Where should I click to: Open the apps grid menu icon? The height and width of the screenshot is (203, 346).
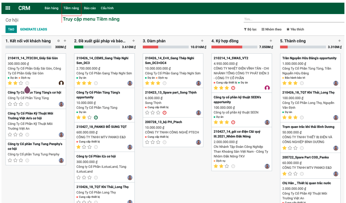tap(8, 8)
